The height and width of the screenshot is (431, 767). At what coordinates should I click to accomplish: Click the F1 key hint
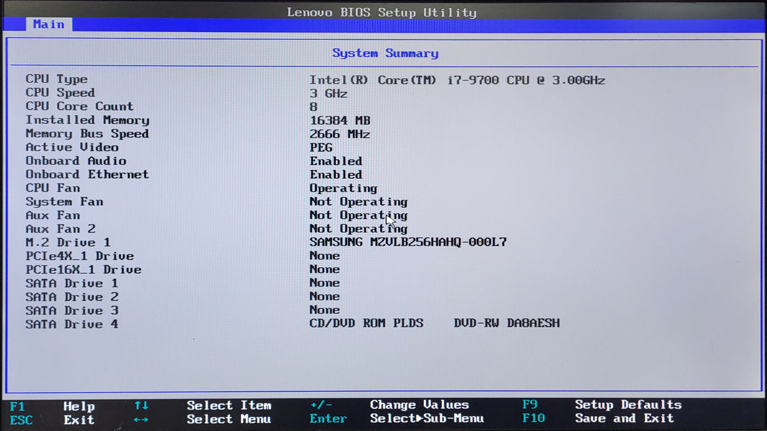coord(17,406)
